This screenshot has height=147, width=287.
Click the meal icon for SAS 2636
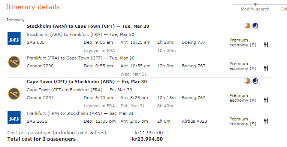coord(266,121)
